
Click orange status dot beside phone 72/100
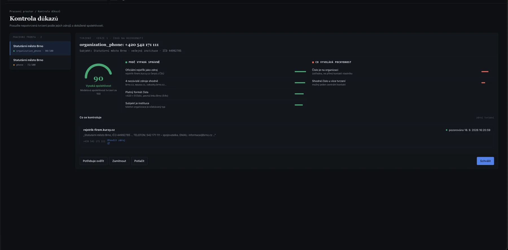pyautogui.click(x=14, y=65)
